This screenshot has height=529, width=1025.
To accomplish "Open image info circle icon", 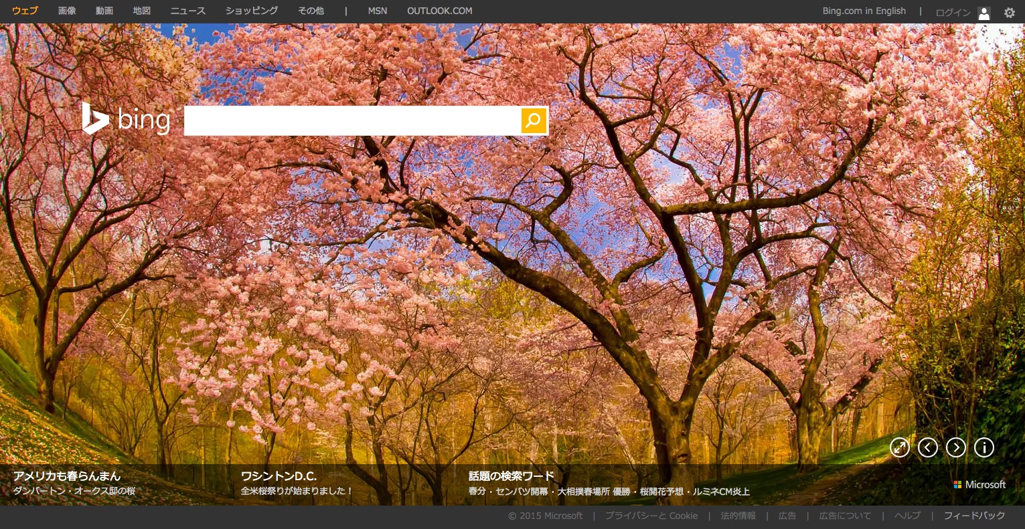I will tap(984, 447).
